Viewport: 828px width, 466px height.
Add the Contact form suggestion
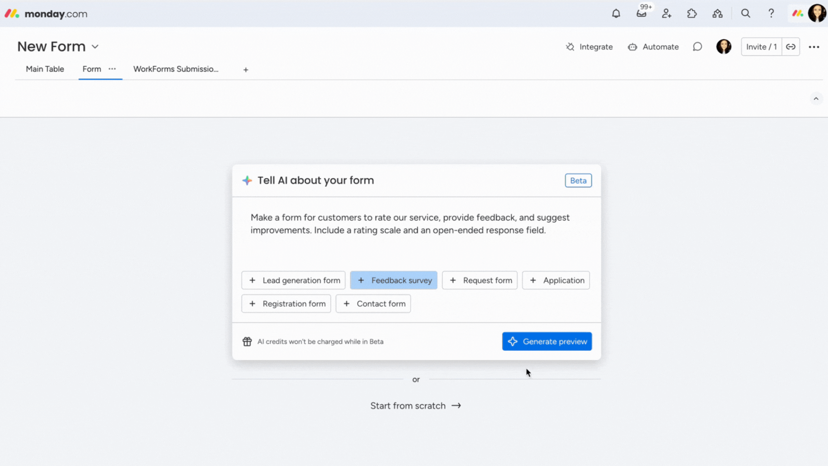click(373, 303)
